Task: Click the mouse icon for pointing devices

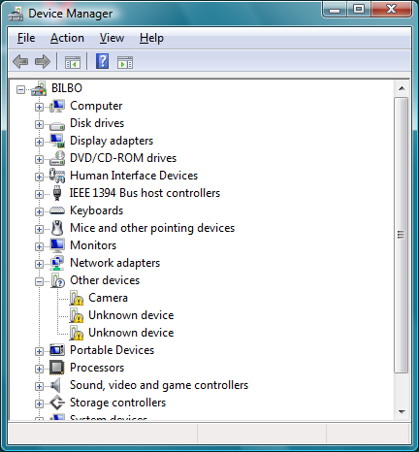Action: pos(57,228)
